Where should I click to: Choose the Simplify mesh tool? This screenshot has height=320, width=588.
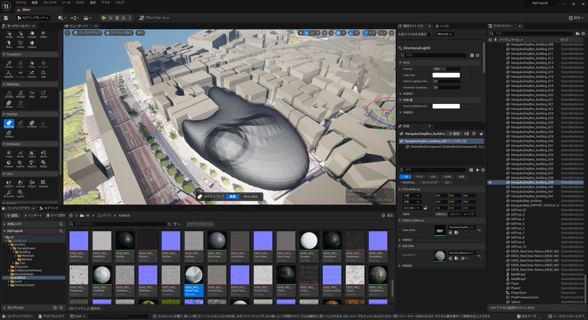click(x=9, y=94)
